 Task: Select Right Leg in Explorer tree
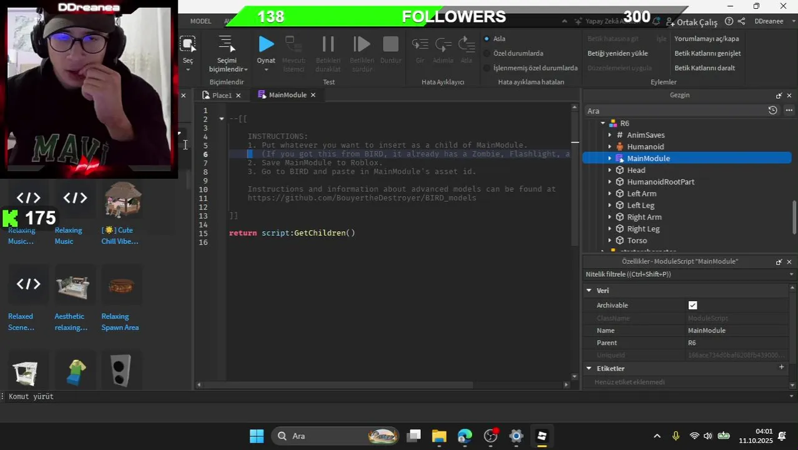pos(643,229)
